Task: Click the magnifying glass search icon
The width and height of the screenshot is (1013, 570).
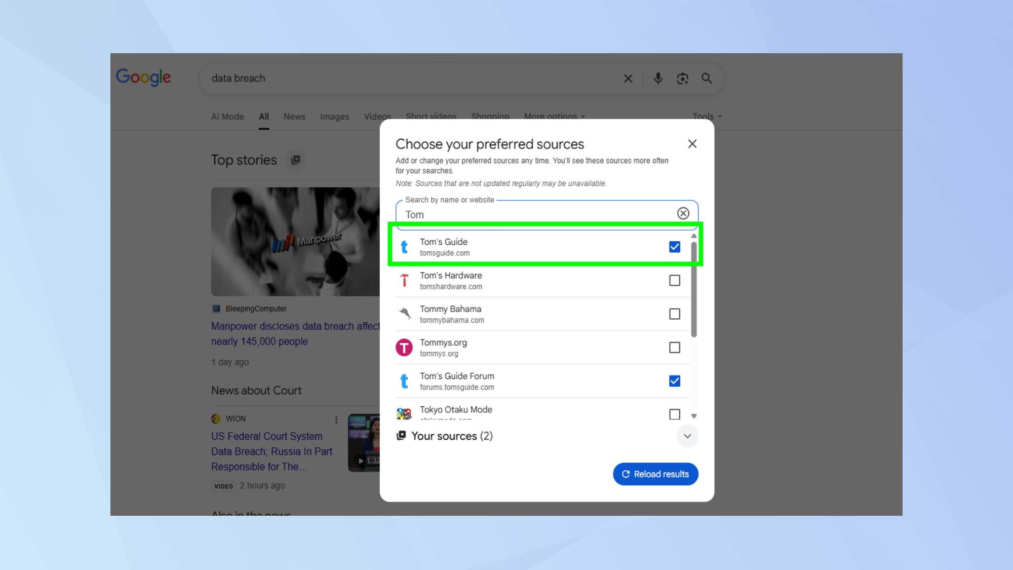Action: click(x=707, y=79)
